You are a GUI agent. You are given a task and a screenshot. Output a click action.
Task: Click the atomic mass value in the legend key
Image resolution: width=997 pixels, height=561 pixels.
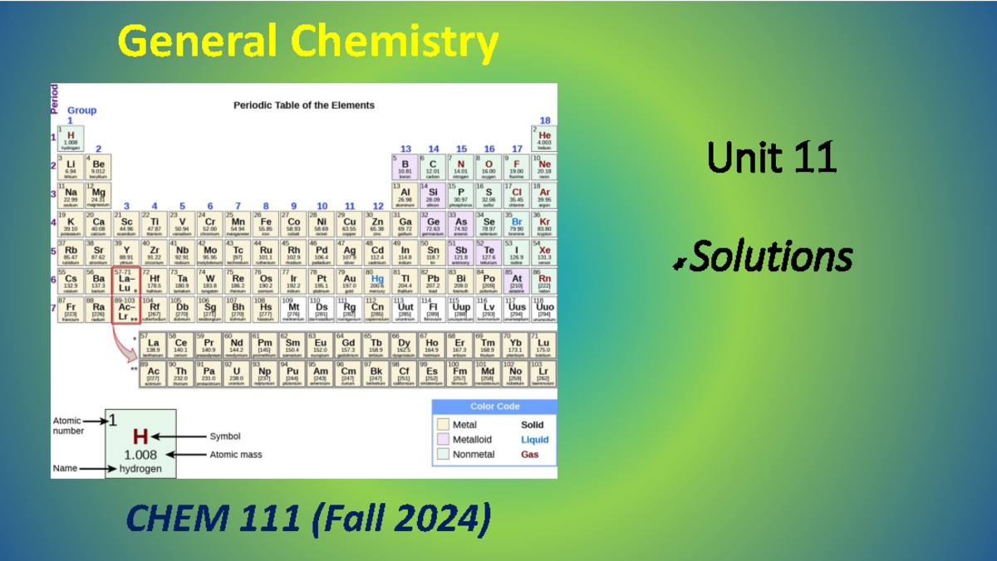click(x=140, y=454)
